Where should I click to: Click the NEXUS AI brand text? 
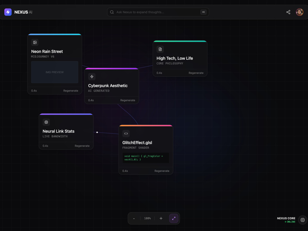click(x=23, y=12)
